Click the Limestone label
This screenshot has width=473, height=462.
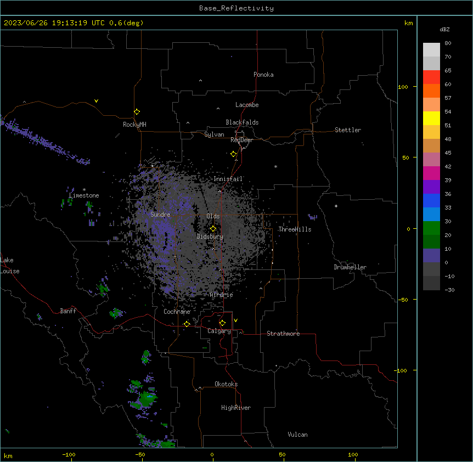pos(84,195)
